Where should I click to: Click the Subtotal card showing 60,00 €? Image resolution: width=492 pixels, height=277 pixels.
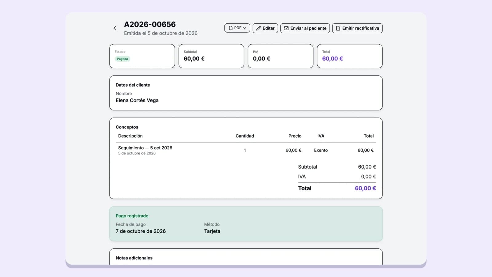click(211, 56)
